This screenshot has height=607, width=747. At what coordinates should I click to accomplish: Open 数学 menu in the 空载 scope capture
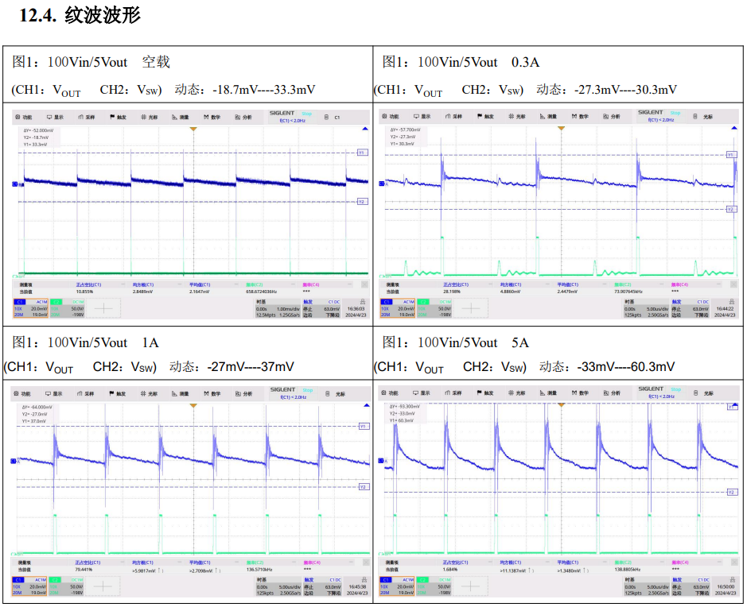[x=212, y=117]
